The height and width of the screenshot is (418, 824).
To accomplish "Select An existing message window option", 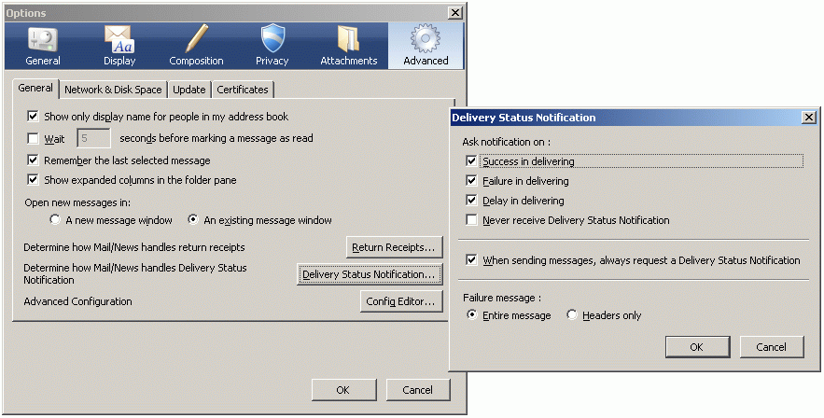I will 193,220.
